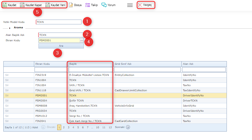
Task: Collapse the Arama section triangle
Action: (x=10, y=28)
